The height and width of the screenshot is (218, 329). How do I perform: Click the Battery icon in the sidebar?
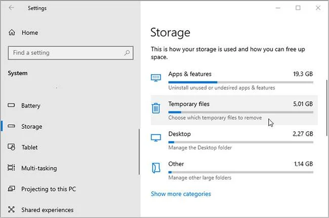tap(11, 105)
